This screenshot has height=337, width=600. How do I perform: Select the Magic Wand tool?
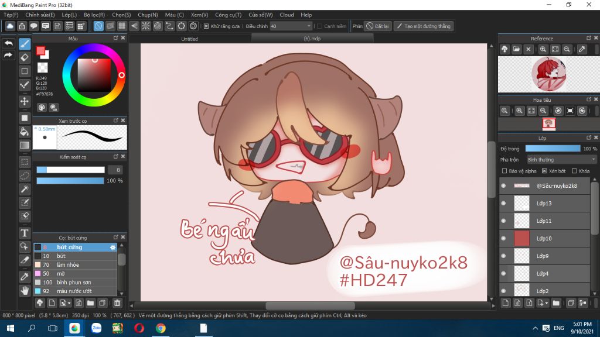click(x=25, y=189)
